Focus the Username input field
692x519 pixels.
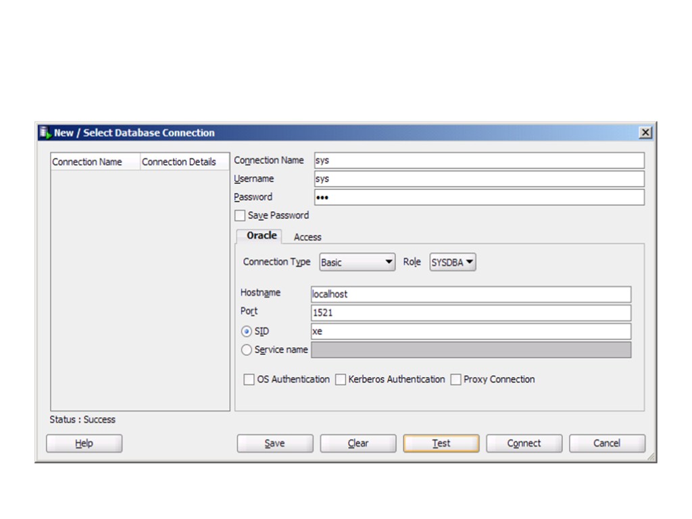[479, 179]
